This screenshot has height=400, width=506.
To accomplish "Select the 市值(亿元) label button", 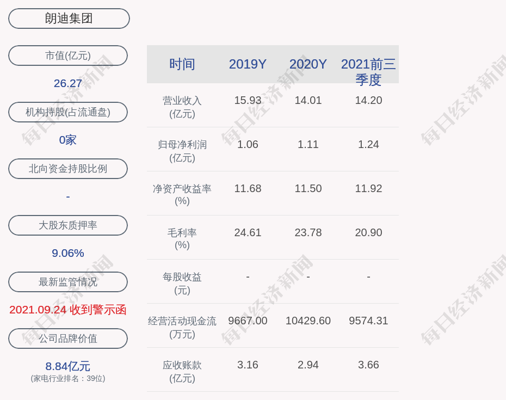I will tap(68, 56).
